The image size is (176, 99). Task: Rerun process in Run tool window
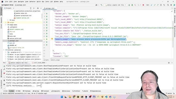[4, 66]
